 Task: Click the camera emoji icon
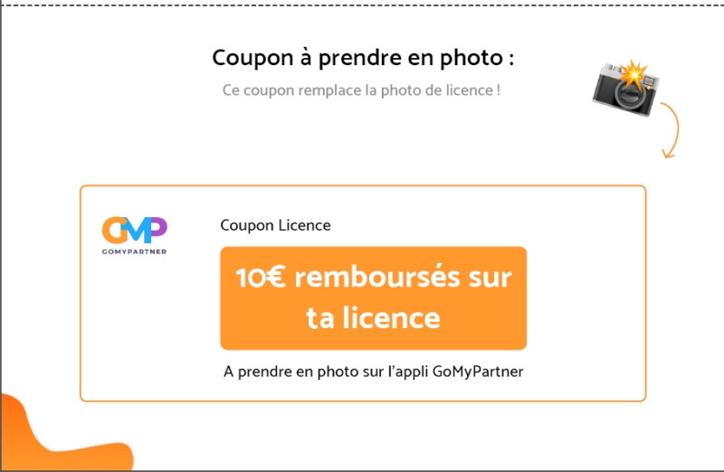pyautogui.click(x=626, y=88)
